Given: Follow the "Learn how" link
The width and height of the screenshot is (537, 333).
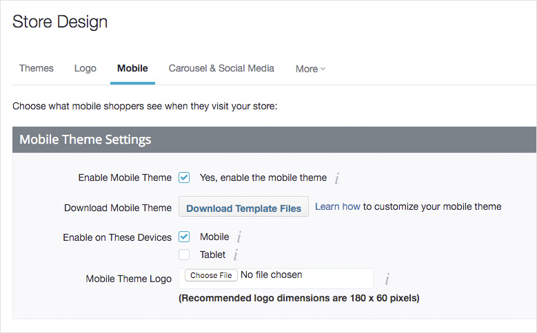Looking at the screenshot, I should (338, 206).
